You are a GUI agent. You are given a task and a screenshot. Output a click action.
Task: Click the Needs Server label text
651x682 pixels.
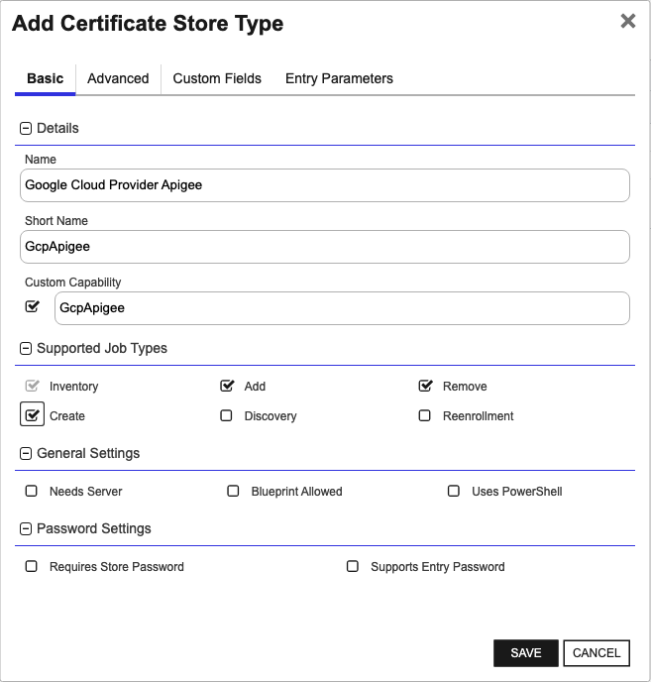(85, 492)
